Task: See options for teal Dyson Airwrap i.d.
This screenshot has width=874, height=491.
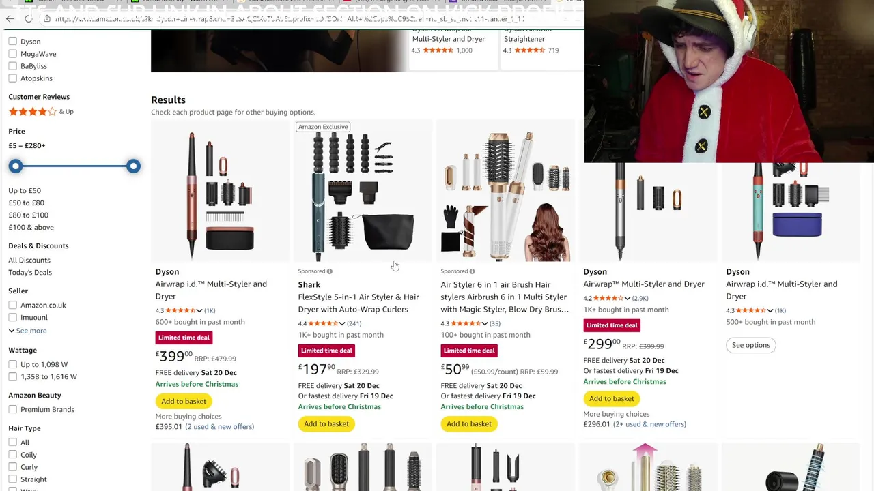Action: [751, 345]
